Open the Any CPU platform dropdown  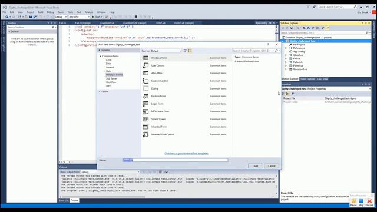pos(79,17)
